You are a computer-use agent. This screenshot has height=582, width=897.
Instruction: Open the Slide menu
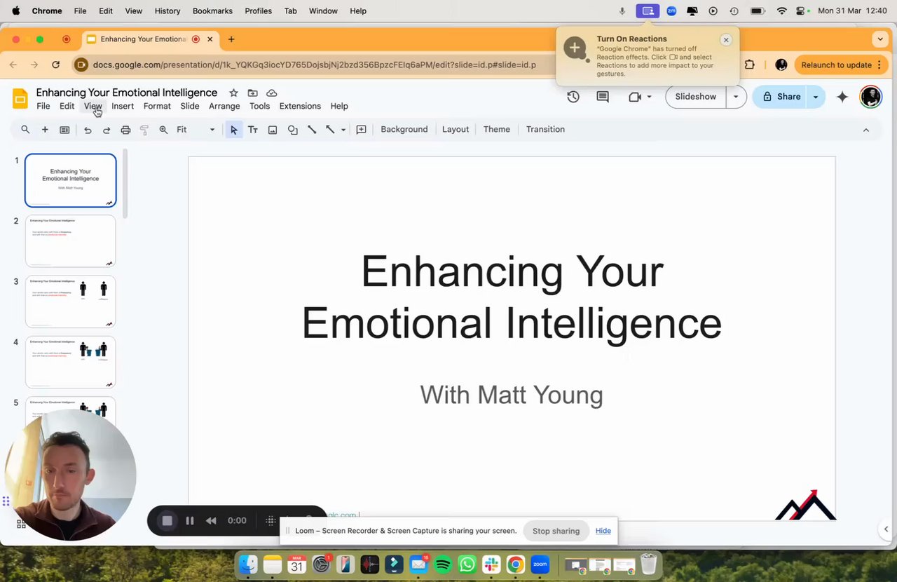point(190,106)
